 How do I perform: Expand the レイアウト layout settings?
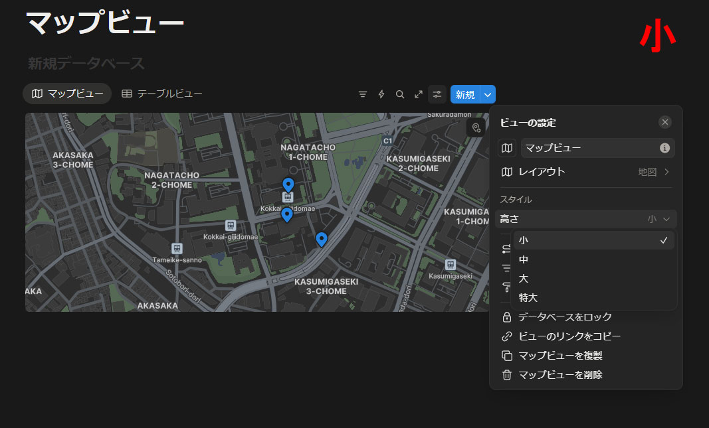tap(586, 172)
